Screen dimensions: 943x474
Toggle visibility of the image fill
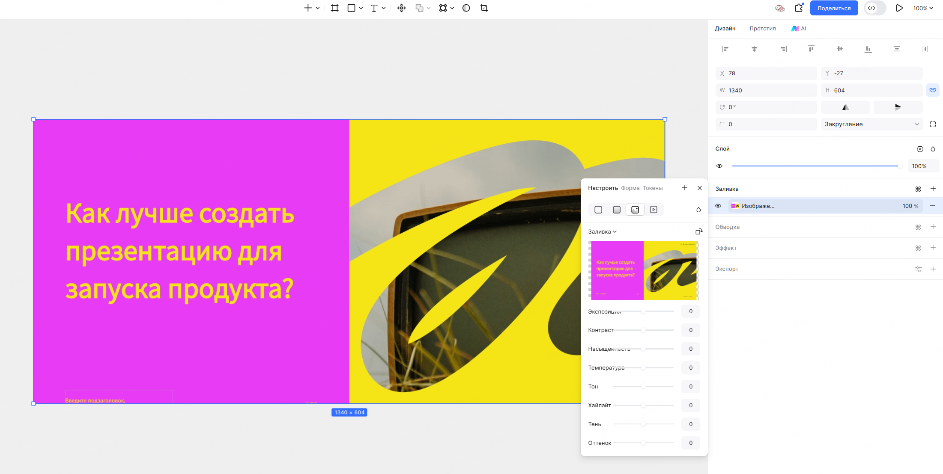pos(718,206)
